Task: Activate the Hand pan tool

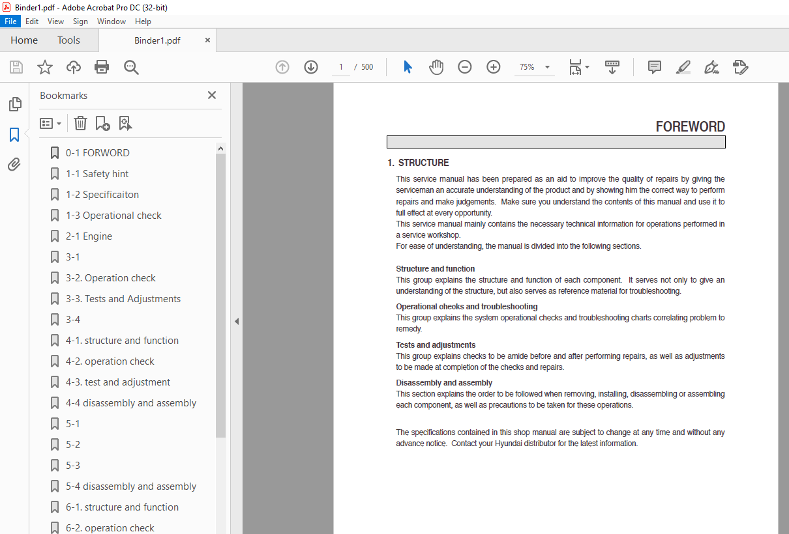Action: pyautogui.click(x=436, y=67)
